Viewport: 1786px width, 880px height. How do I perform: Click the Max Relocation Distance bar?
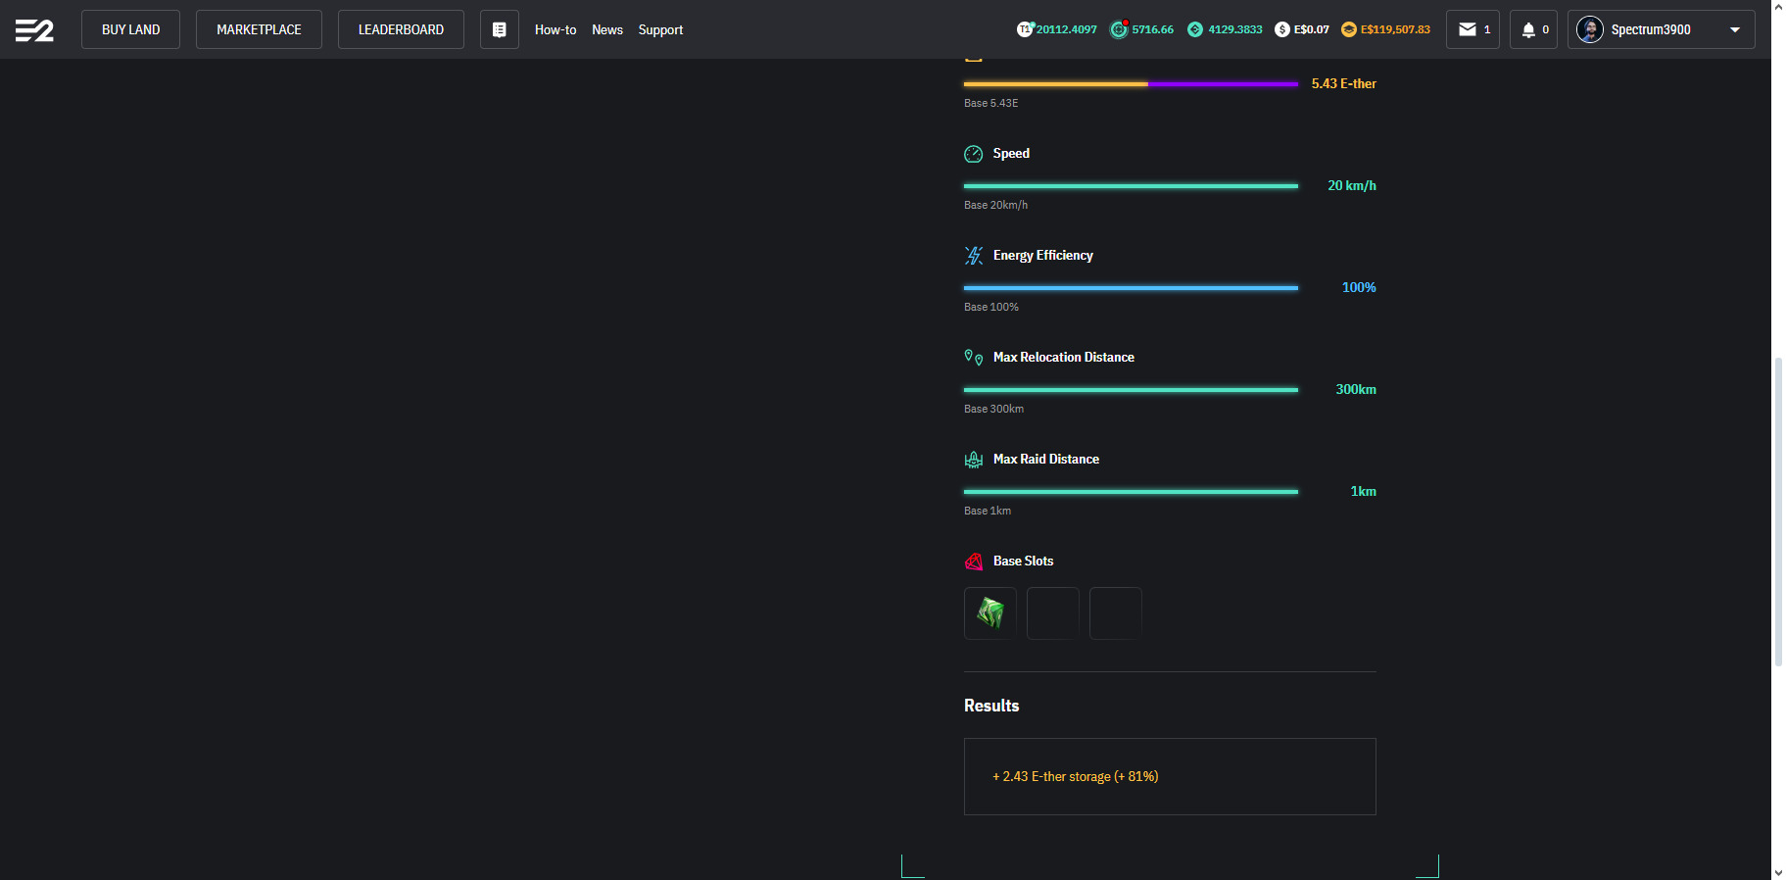pos(1131,390)
